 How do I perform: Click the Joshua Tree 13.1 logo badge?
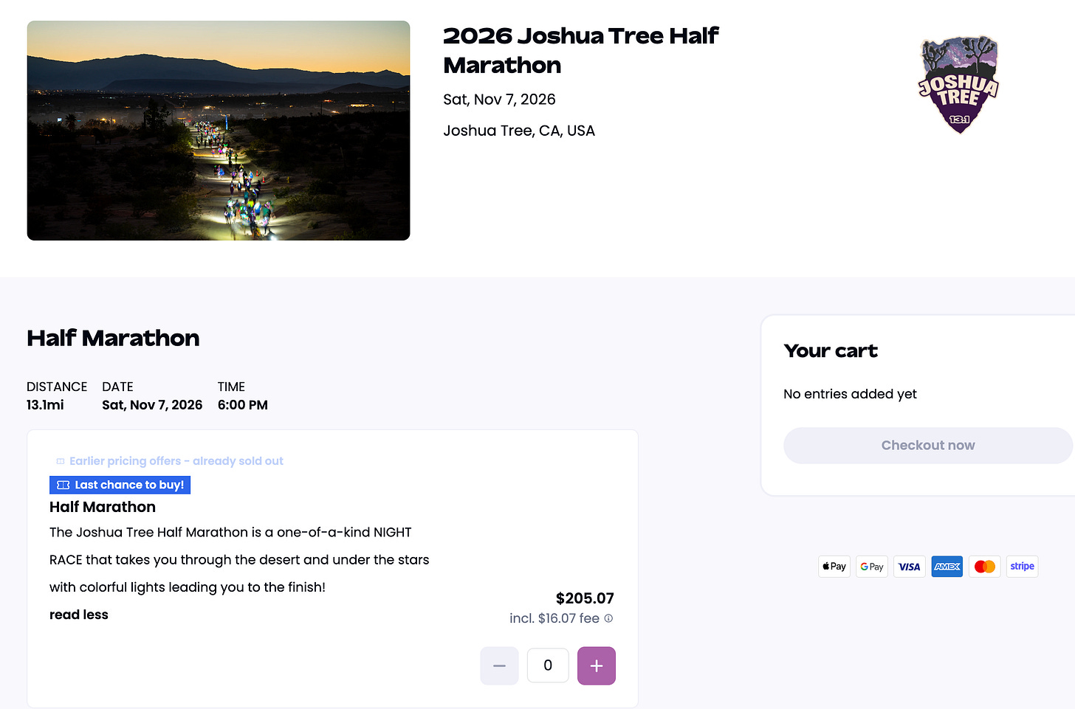[x=958, y=85]
